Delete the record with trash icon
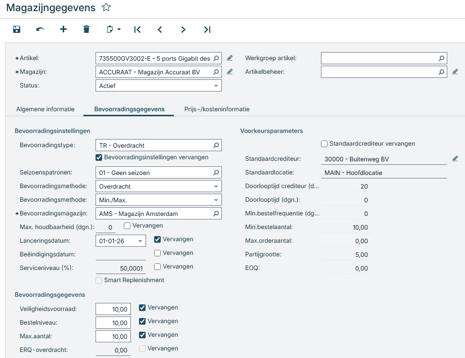The width and height of the screenshot is (465, 358). [x=86, y=29]
